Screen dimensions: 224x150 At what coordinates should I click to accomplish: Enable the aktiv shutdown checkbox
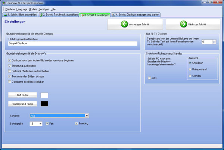[149, 78]
